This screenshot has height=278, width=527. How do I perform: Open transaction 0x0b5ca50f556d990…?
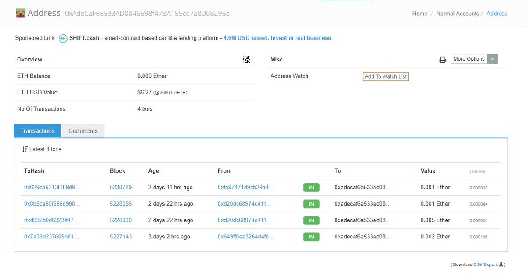[x=52, y=204]
